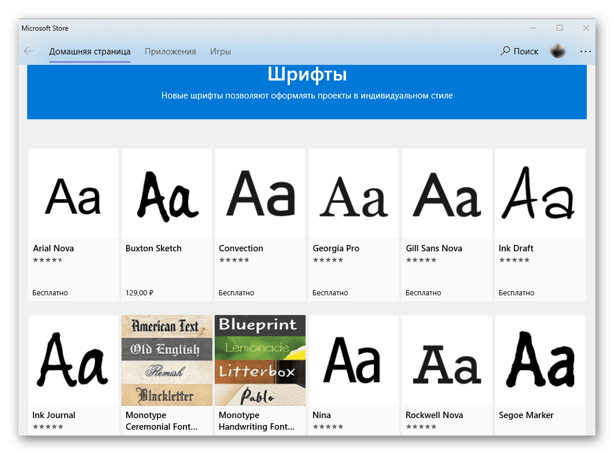614x454 pixels.
Task: Open Monotype Handwriting Fonts thumbnail
Action: click(x=260, y=360)
